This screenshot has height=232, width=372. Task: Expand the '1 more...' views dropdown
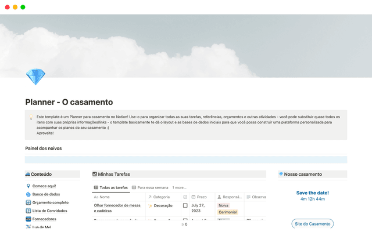(x=180, y=187)
